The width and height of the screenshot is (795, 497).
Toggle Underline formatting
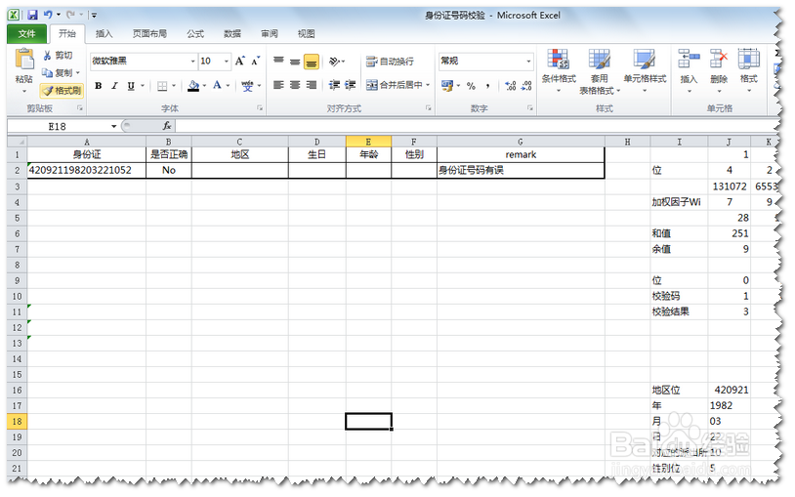[131, 86]
